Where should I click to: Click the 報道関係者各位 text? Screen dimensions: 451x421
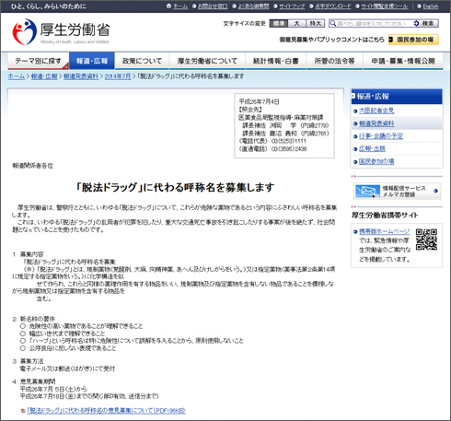click(x=33, y=166)
